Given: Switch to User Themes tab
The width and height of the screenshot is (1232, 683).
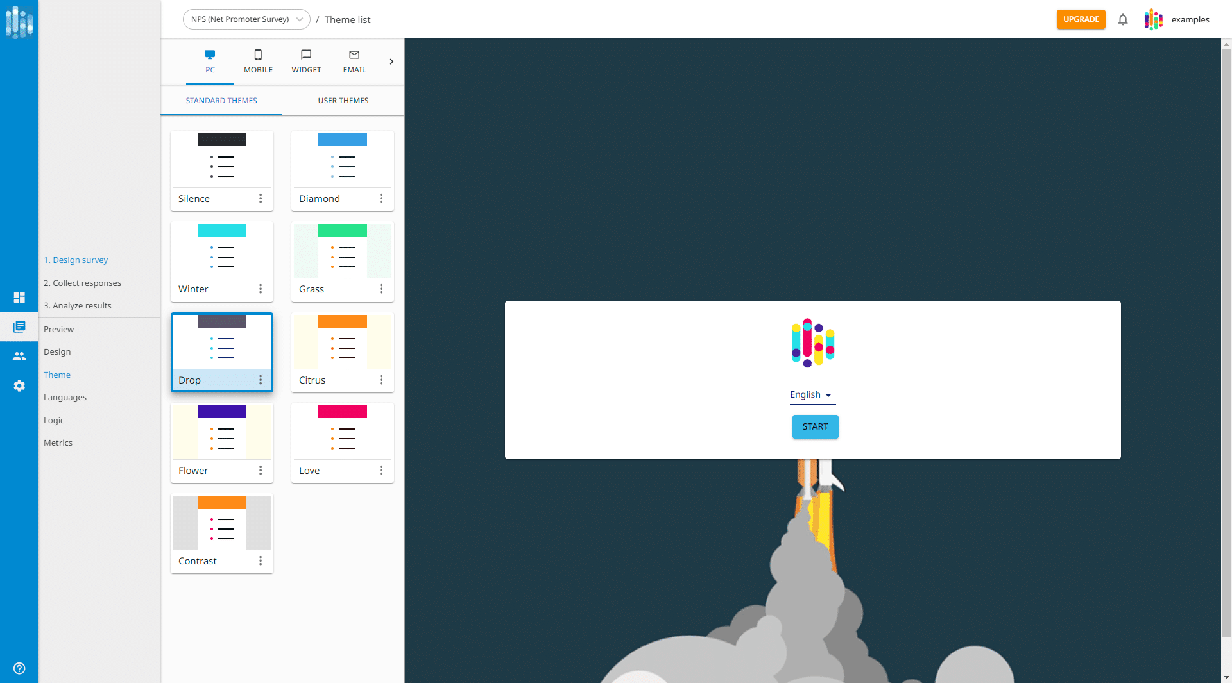Looking at the screenshot, I should [x=343, y=101].
